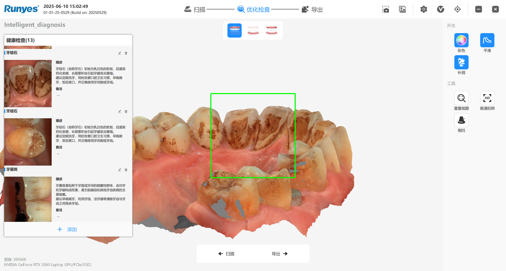Open settings gear icon
The image size is (506, 271).
click(x=424, y=9)
